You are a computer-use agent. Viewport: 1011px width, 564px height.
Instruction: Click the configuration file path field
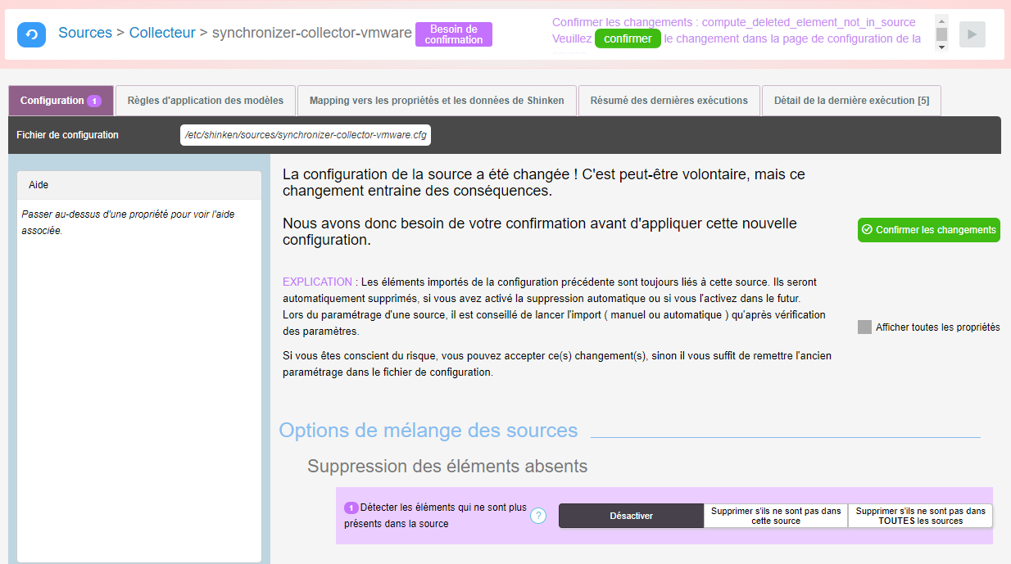pos(306,135)
